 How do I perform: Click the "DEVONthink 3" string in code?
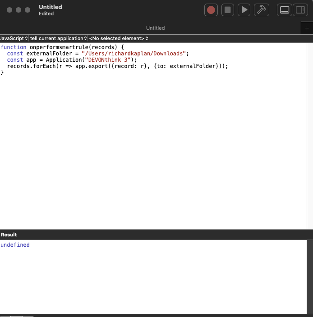[108, 60]
